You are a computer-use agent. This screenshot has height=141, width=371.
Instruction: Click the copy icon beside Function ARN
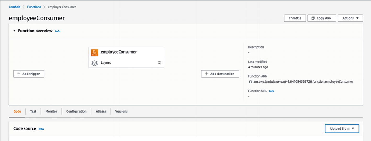(251, 82)
